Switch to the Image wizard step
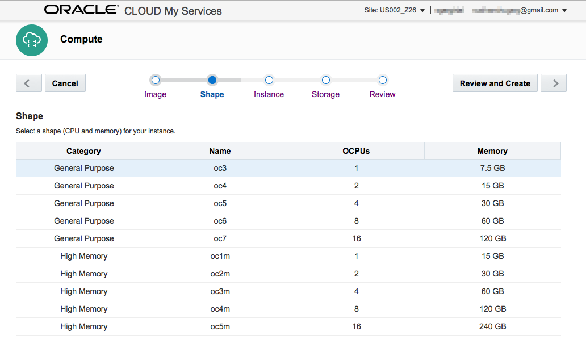Screen dimensions: 586x352 click(x=155, y=94)
